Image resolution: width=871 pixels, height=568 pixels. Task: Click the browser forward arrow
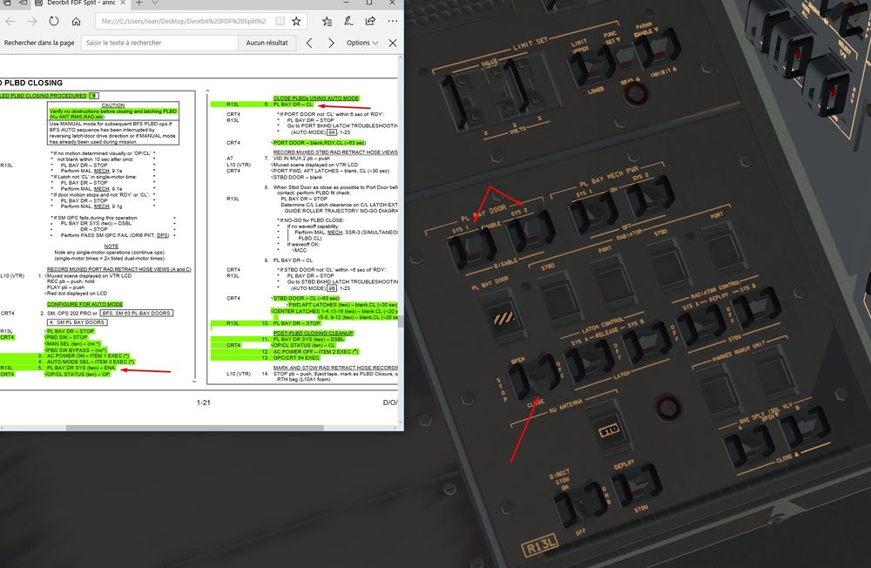[x=32, y=21]
